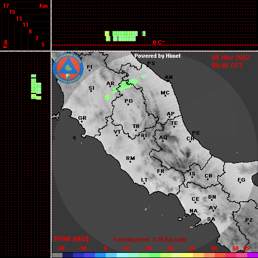
Task: Click the '-10' dBZ scale value
Action: (82, 248)
